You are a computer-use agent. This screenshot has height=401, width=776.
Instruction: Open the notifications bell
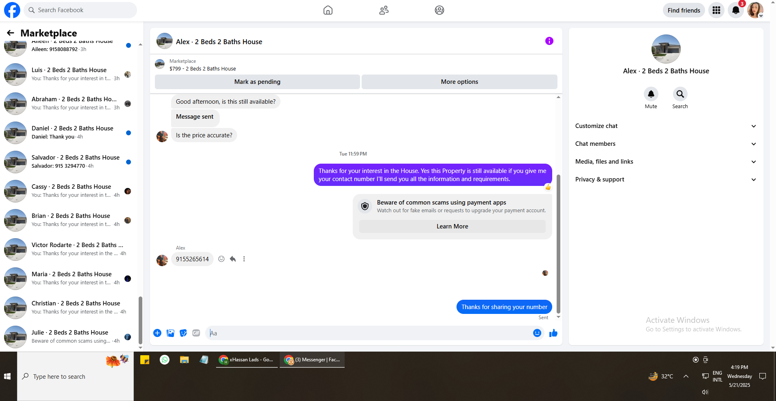click(736, 10)
